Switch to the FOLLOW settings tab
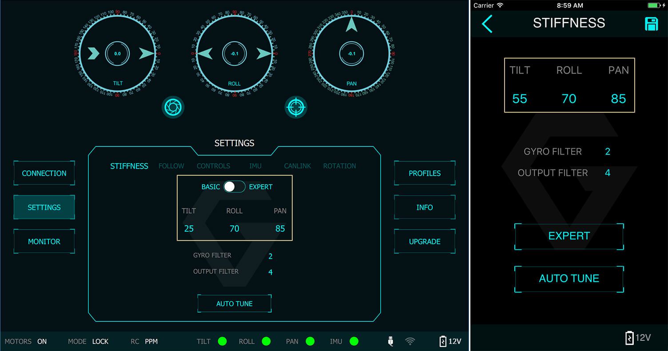Viewport: 668px width, 351px height. (x=171, y=166)
